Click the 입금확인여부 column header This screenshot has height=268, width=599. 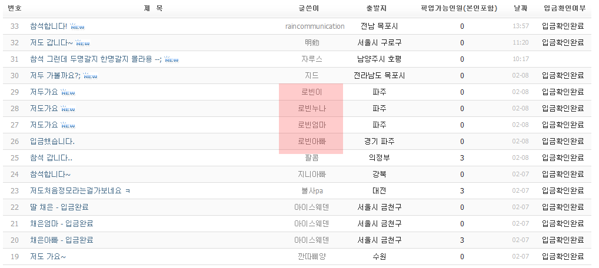(x=564, y=8)
